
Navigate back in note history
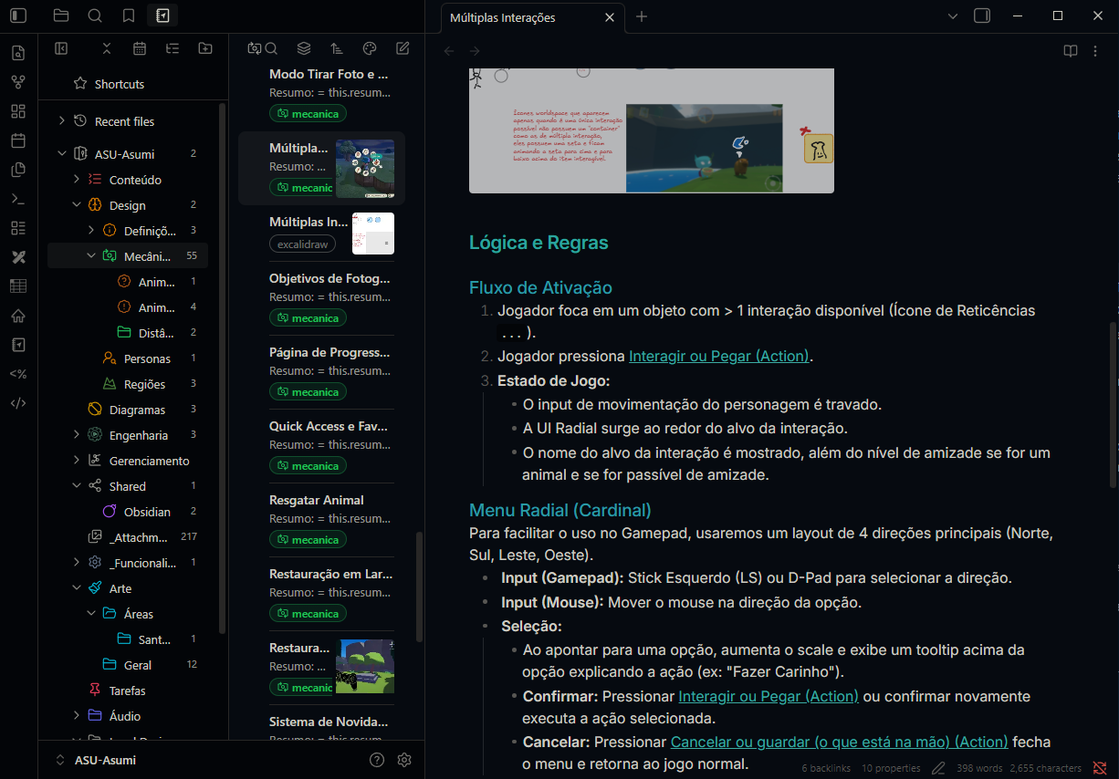click(x=449, y=51)
